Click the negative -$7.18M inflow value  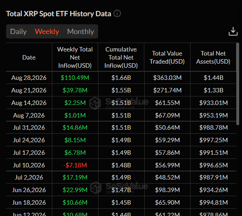[75, 165]
